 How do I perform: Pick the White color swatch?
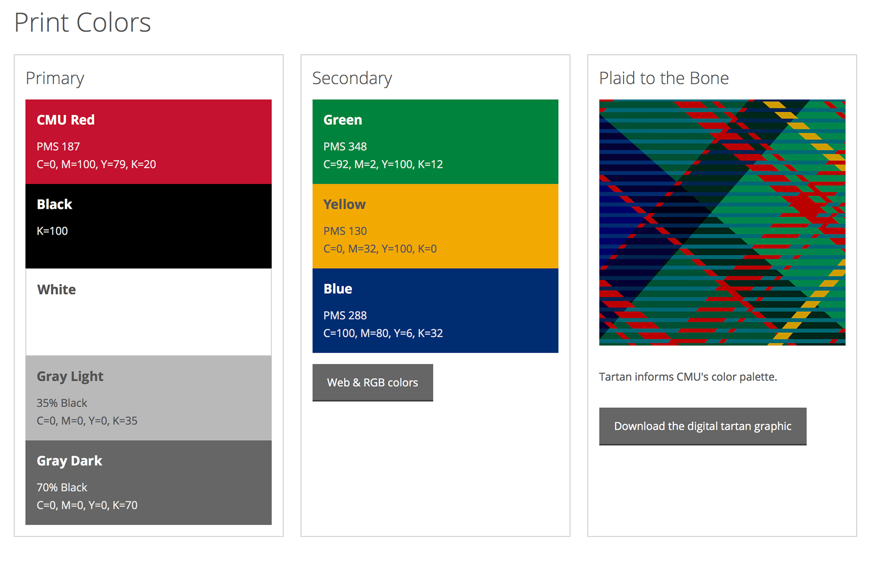coord(148,312)
